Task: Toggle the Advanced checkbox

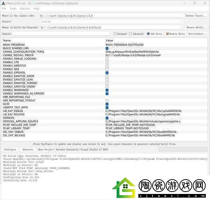Action: pyautogui.click(x=130, y=34)
